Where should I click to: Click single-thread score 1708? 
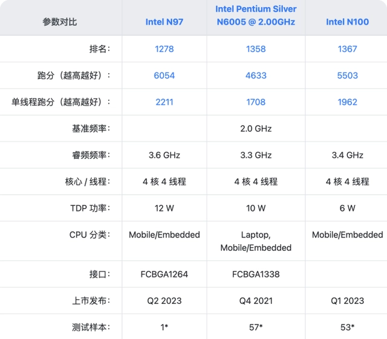pyautogui.click(x=256, y=102)
